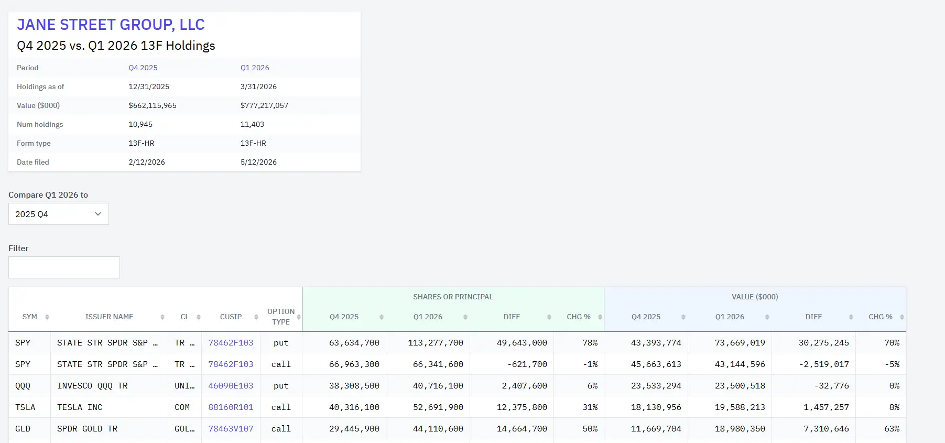Screen dimensions: 945x443
Task: Click the issuer name INVESCO QQQ TR
Action: tap(92, 386)
